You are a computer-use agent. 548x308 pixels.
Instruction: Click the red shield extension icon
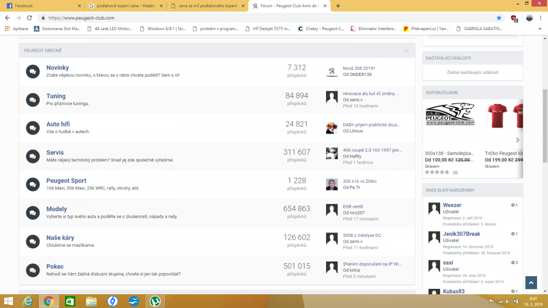tap(514, 18)
